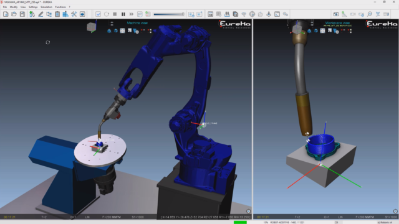Viewport: 399px width, 224px height.
Task: Open the question mark help menu
Action: tap(69, 7)
